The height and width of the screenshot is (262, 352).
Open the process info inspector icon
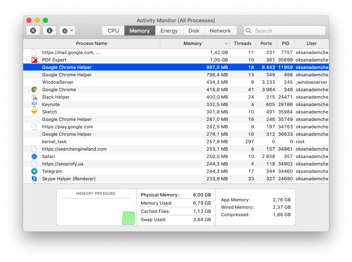[50, 31]
